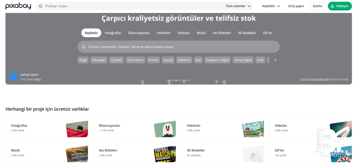357x166 pixels.
Task: Show more tags with the right arrow
Action: 275,60
